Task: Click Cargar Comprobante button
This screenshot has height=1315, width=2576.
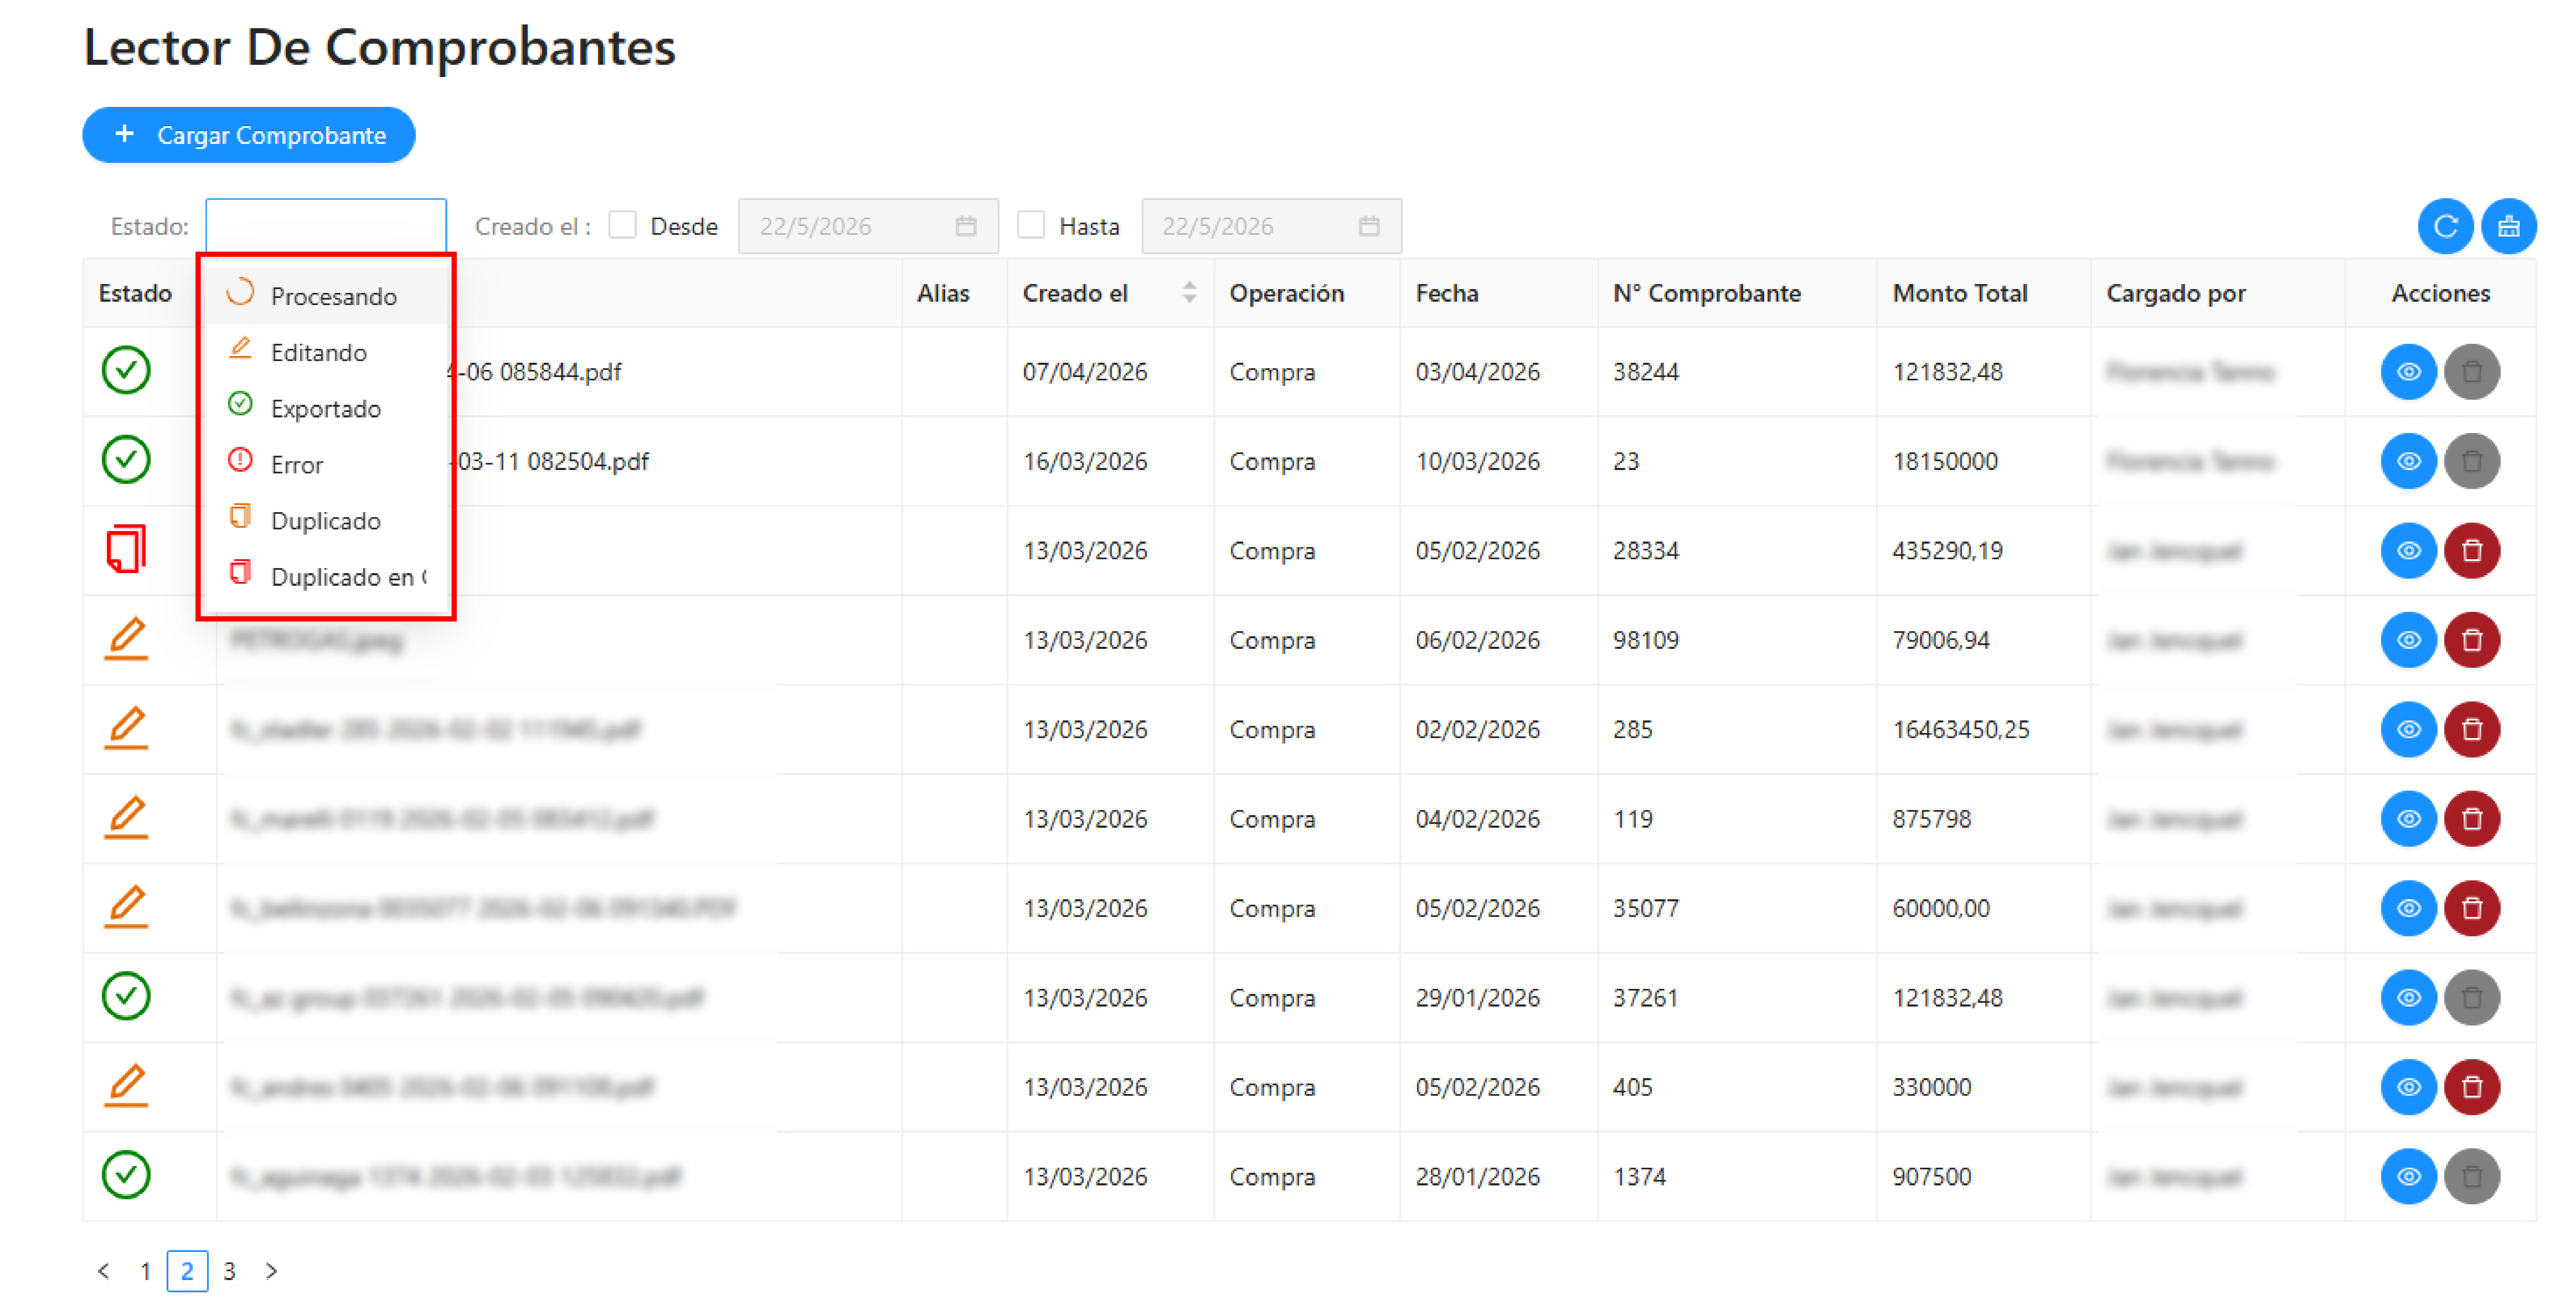Action: [249, 135]
